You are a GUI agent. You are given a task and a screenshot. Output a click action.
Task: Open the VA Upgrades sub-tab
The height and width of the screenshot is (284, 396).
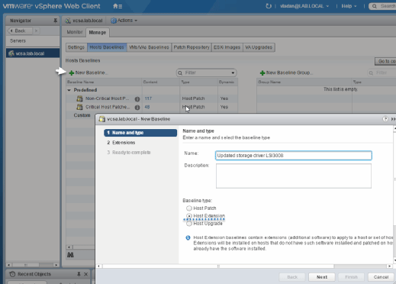[259, 47]
